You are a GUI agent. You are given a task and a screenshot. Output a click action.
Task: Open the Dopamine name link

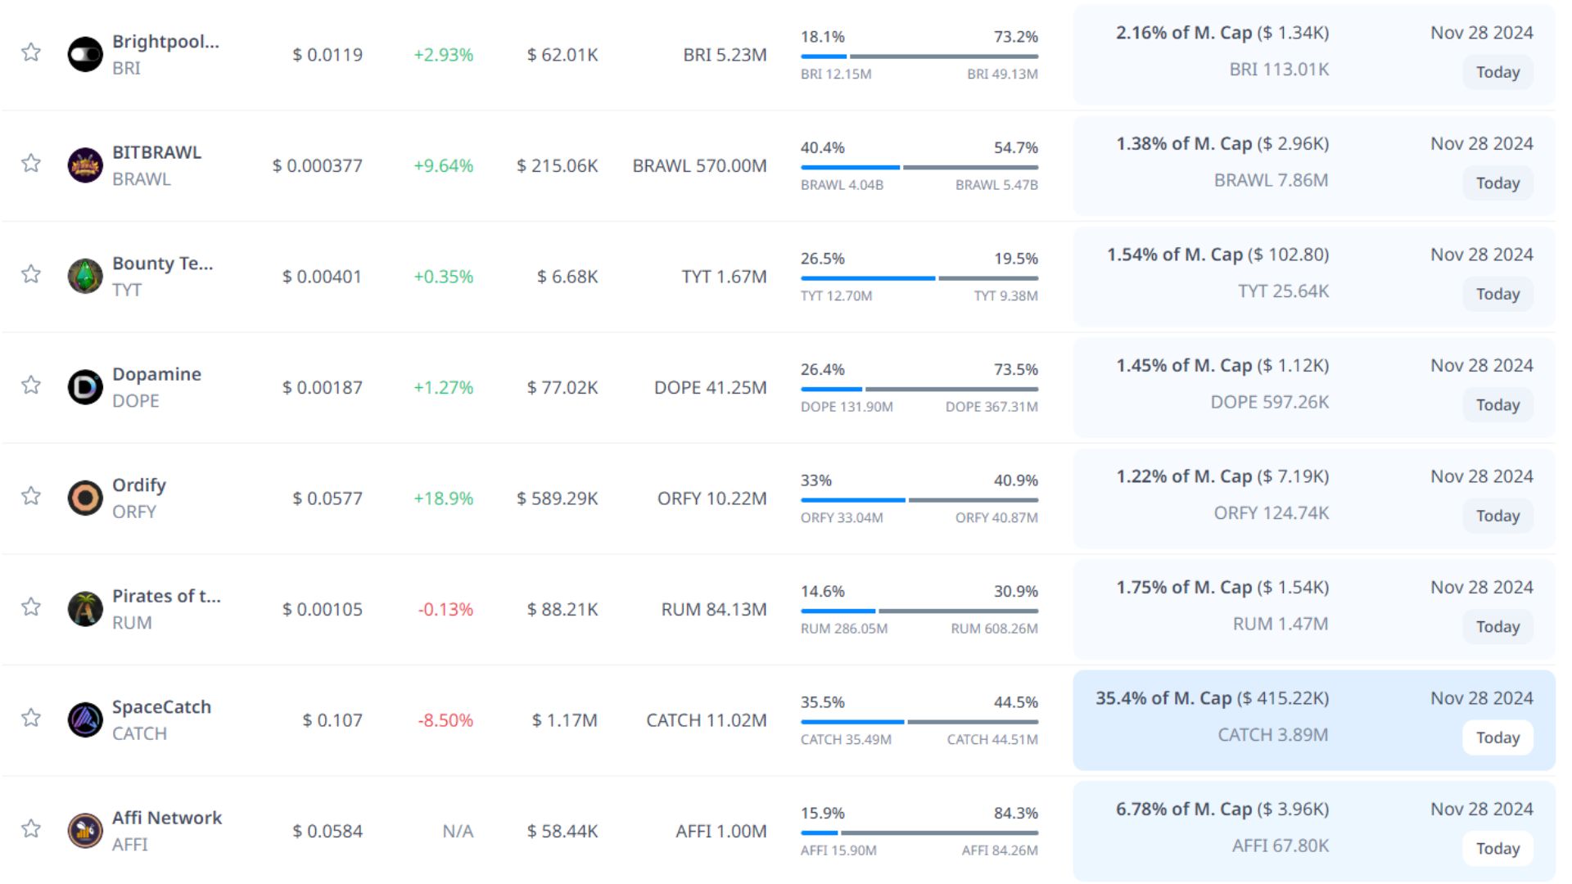tap(156, 374)
